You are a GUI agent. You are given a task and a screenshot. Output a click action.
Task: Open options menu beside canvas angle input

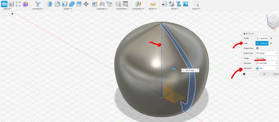pos(197,70)
